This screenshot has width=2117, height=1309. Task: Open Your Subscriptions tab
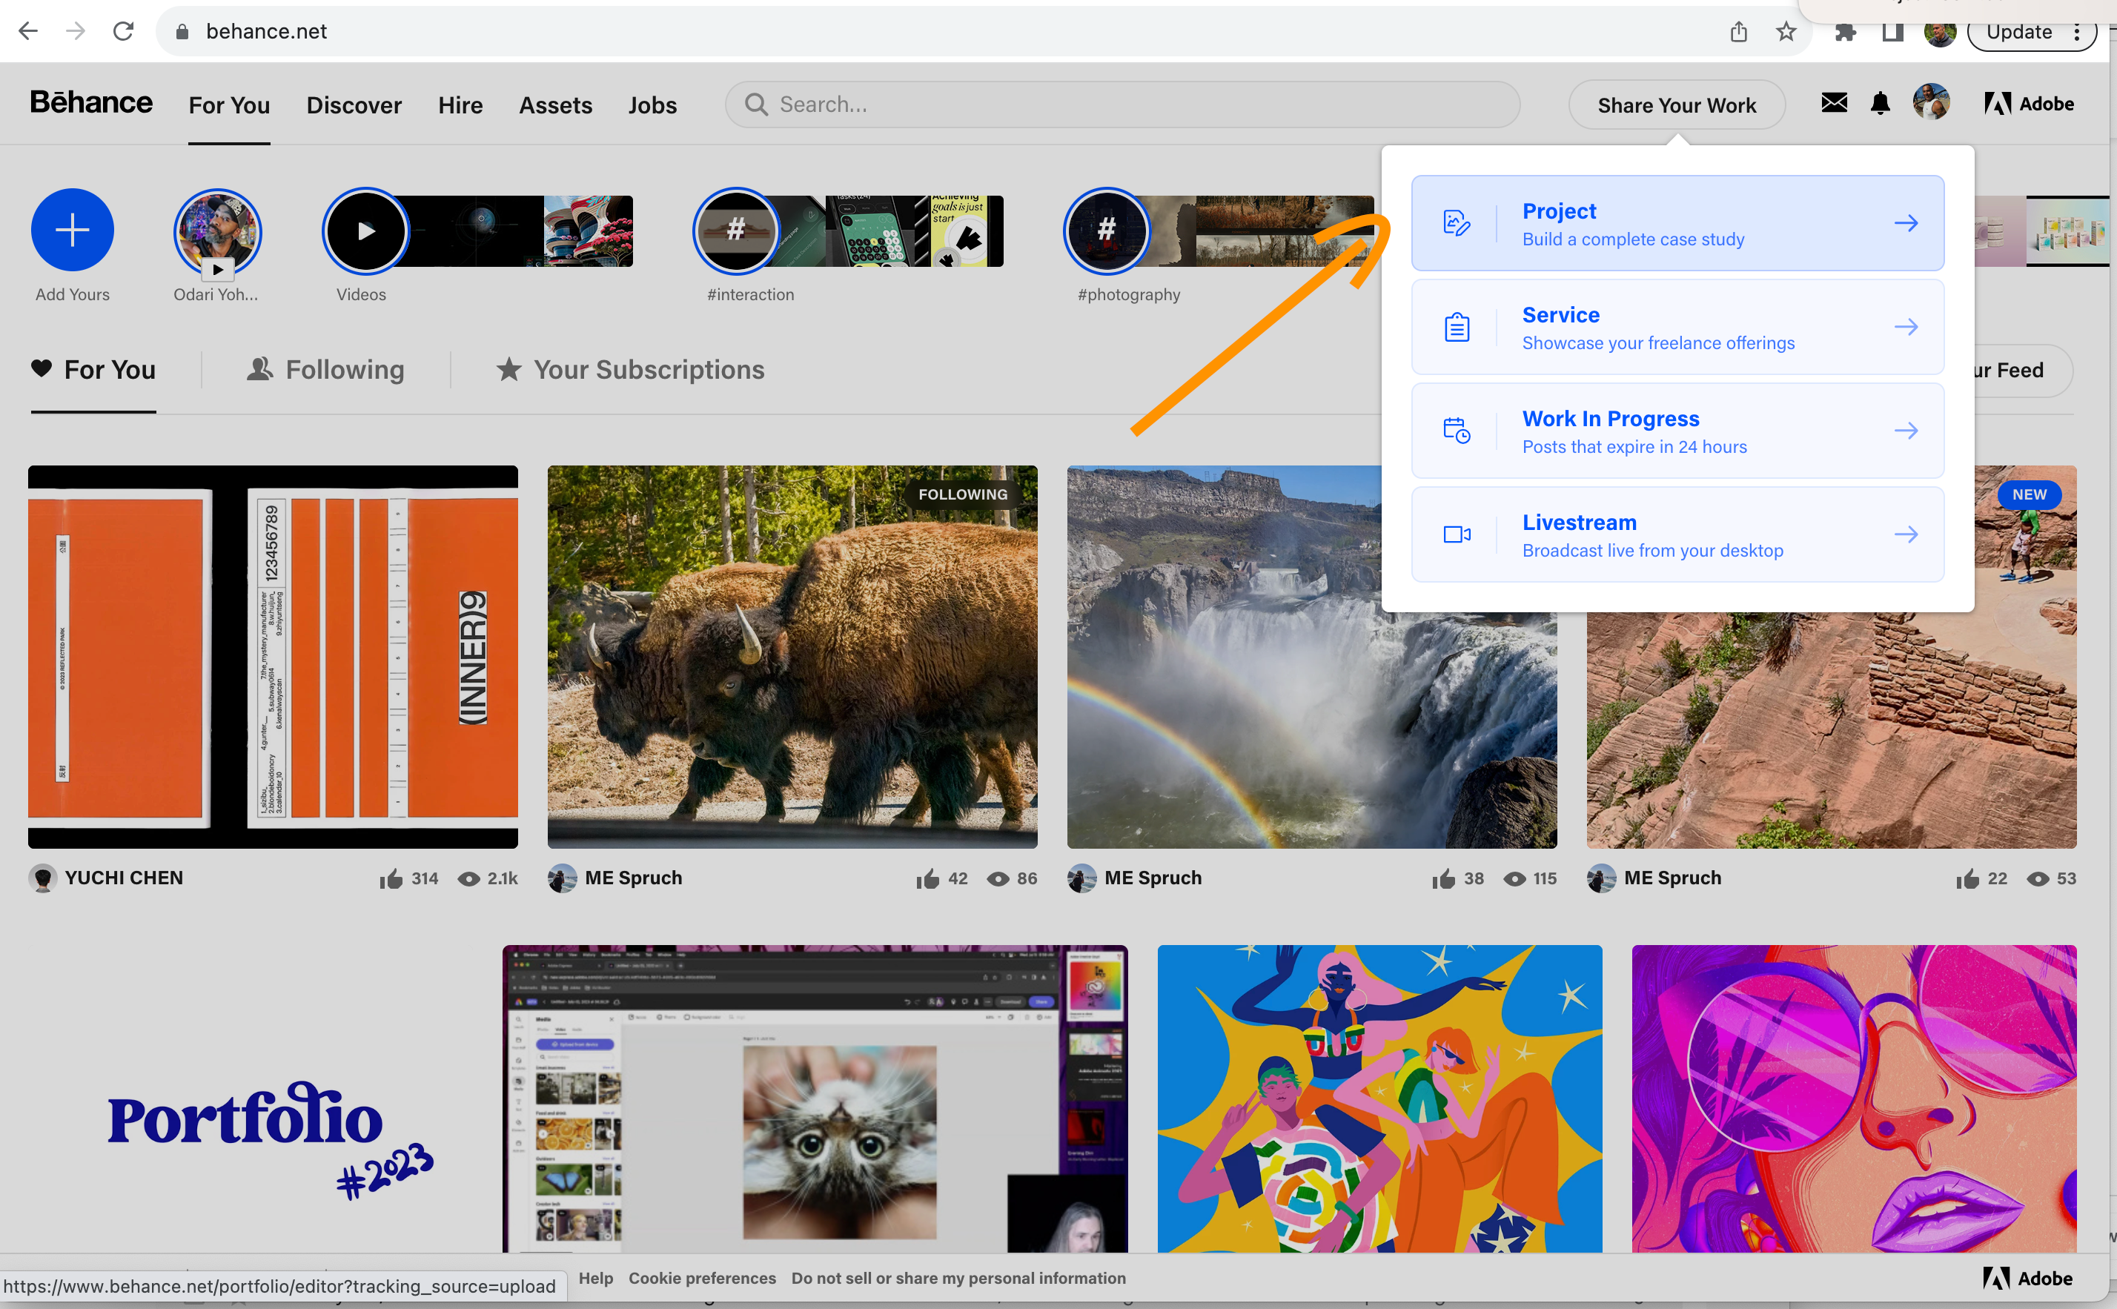630,370
